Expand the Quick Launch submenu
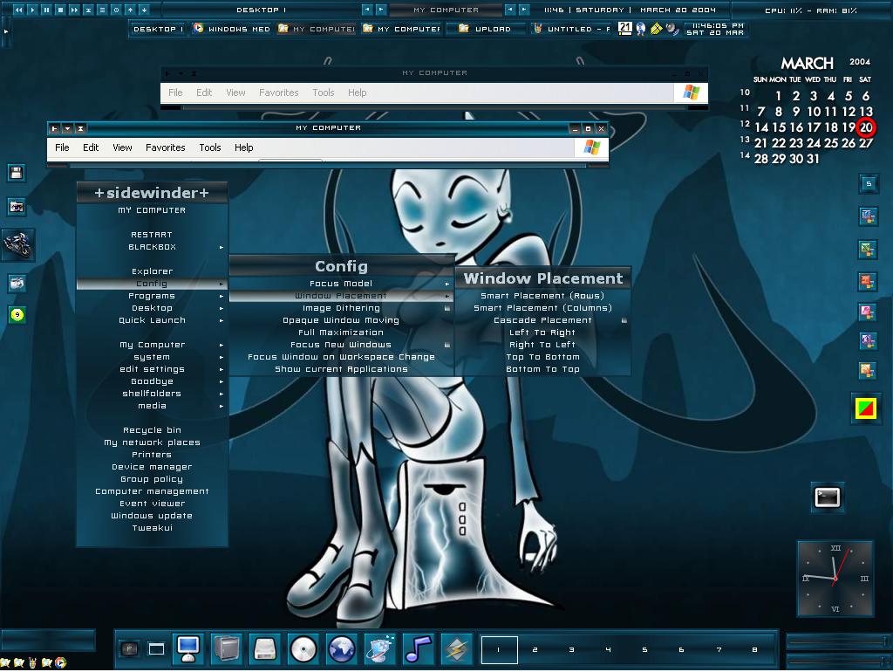The width and height of the screenshot is (893, 672). 152,320
